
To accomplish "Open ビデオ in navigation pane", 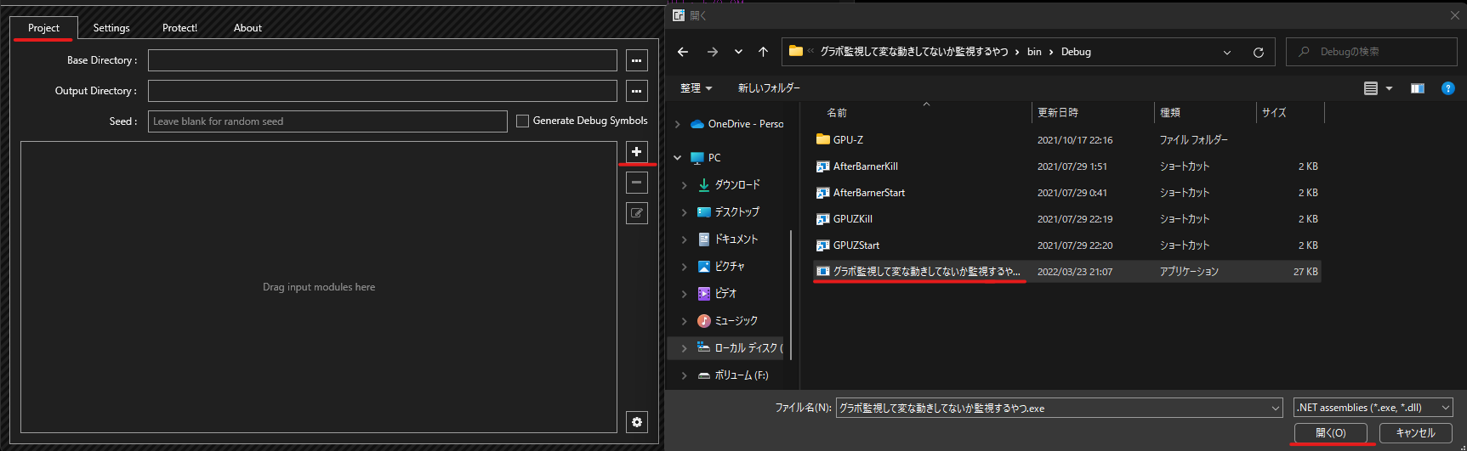I will (717, 294).
